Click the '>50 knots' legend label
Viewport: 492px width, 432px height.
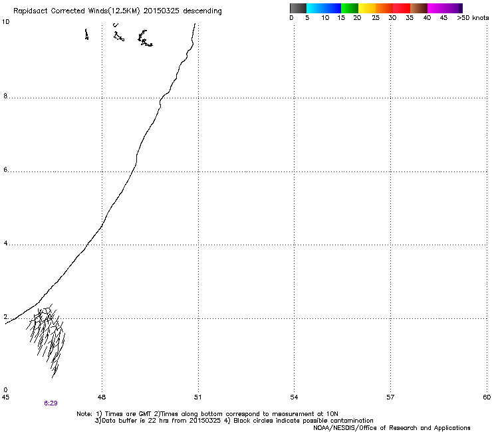pos(473,18)
